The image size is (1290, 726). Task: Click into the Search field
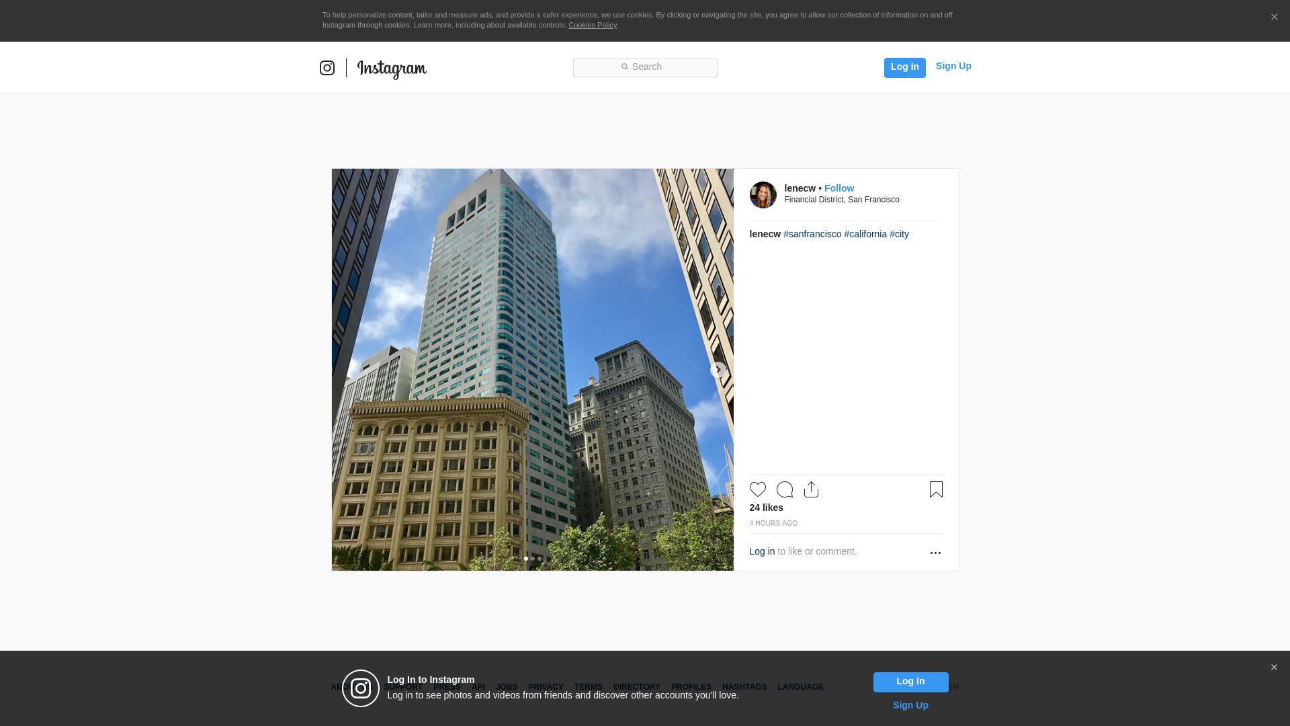coord(645,67)
